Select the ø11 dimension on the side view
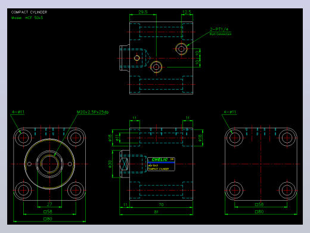 coord(117,138)
